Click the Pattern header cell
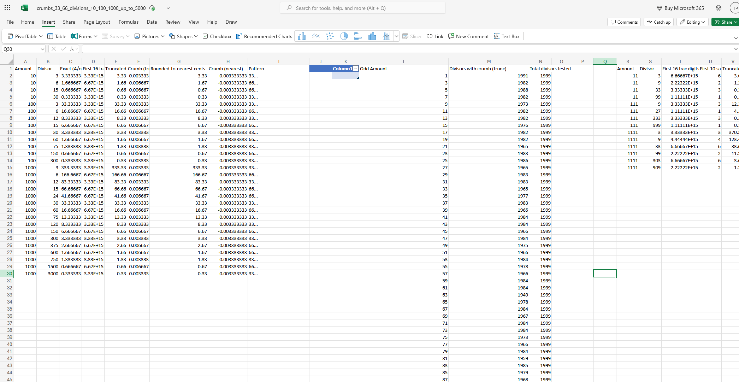 click(x=278, y=69)
